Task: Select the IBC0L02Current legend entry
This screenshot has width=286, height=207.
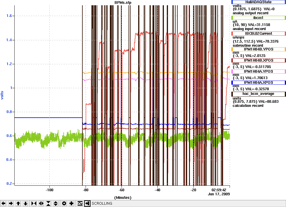Action: coord(259,34)
